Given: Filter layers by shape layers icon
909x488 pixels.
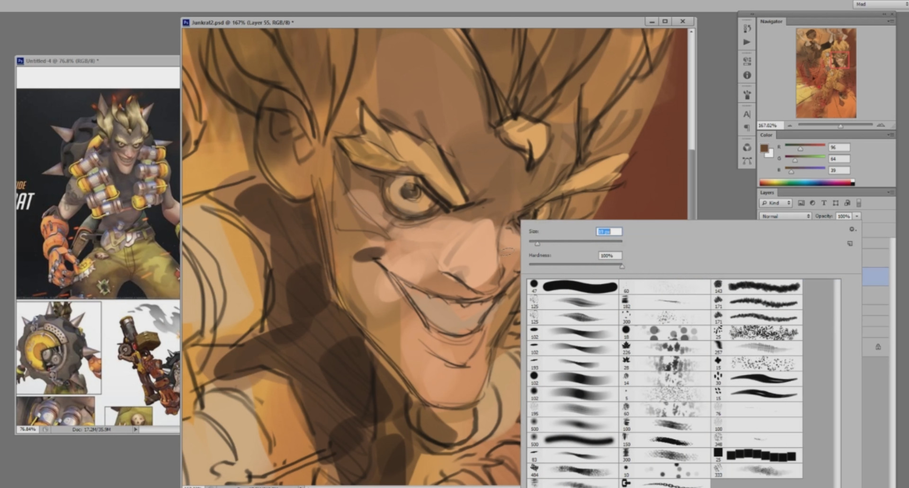Looking at the screenshot, I should point(836,203).
